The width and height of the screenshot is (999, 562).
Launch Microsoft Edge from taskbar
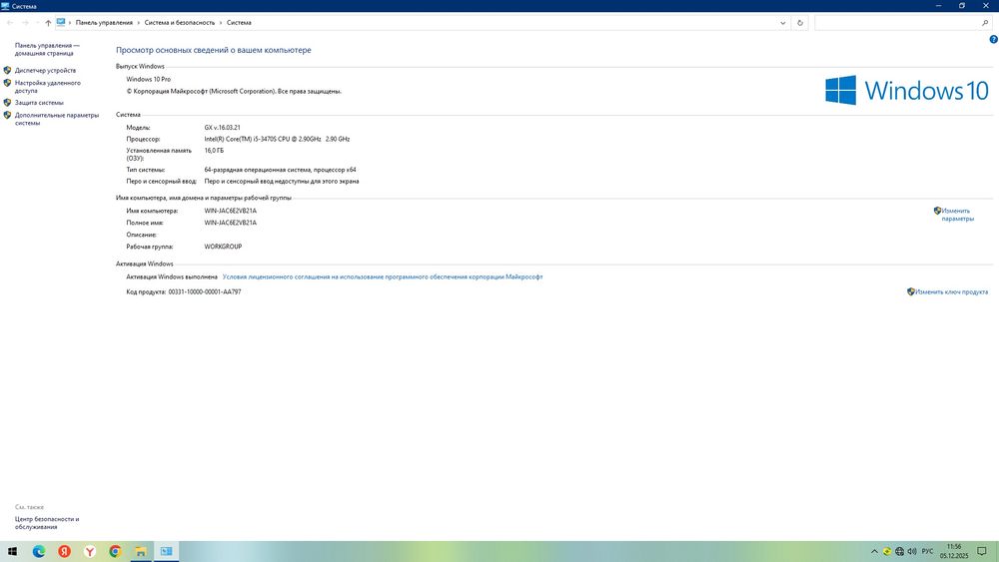click(39, 551)
